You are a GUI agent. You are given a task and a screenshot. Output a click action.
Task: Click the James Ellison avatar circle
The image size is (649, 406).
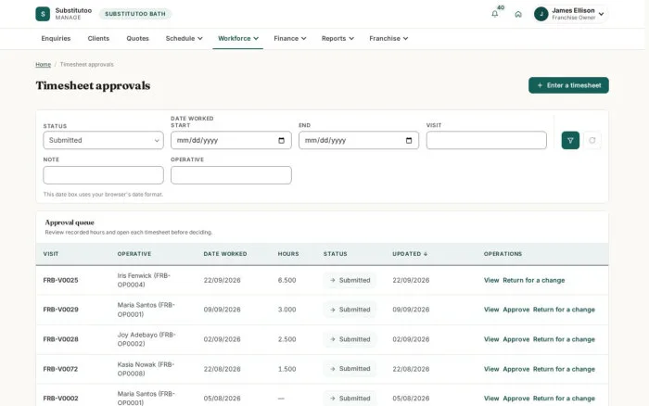coord(541,14)
